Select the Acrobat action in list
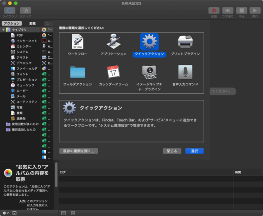 tap(47, 41)
